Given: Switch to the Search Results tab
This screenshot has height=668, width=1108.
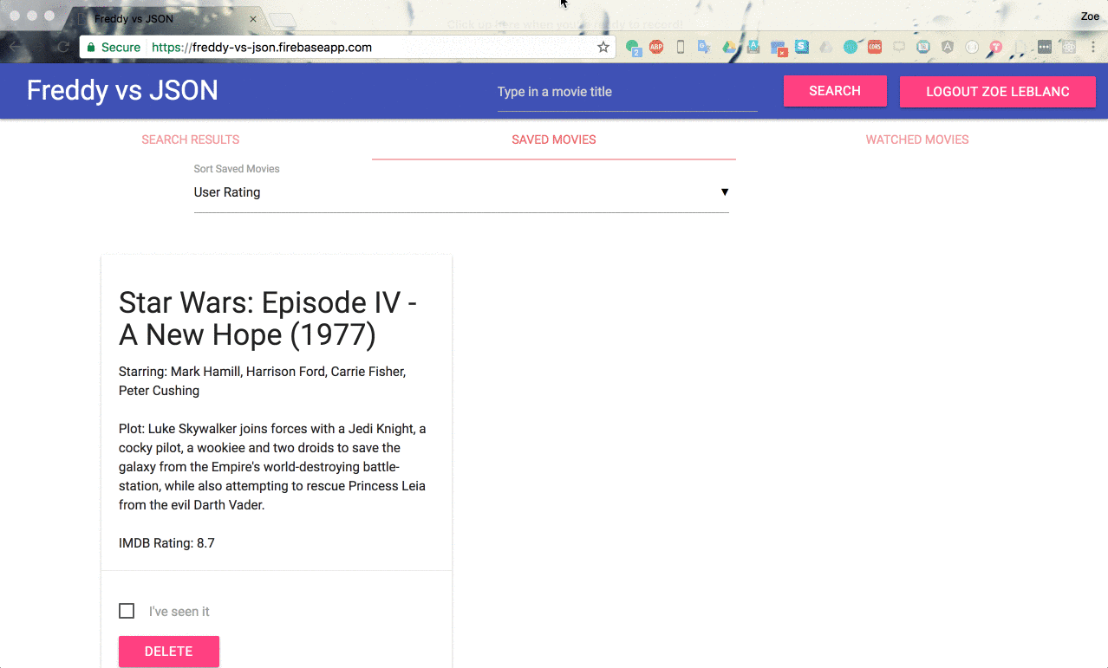Looking at the screenshot, I should pos(191,139).
